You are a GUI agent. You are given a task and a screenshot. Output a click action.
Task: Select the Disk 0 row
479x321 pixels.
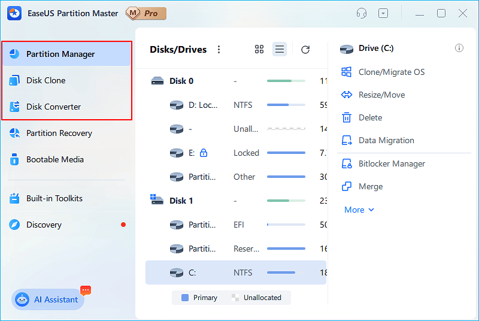(x=236, y=81)
